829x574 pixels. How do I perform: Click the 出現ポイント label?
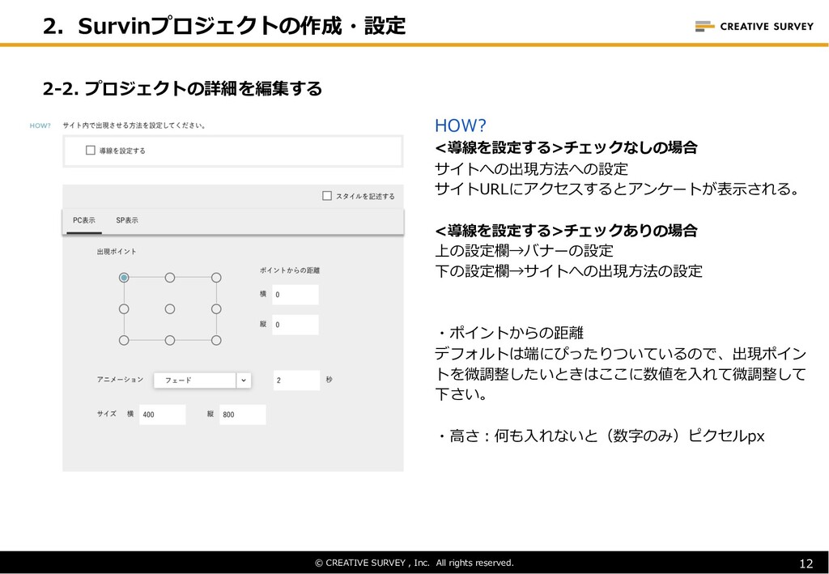pos(117,252)
